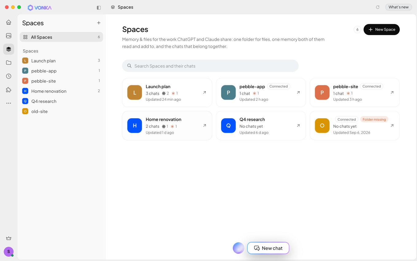Open pebble-site in sidebar list
Screen dimensions: 417x261
pyautogui.click(x=61, y=81)
